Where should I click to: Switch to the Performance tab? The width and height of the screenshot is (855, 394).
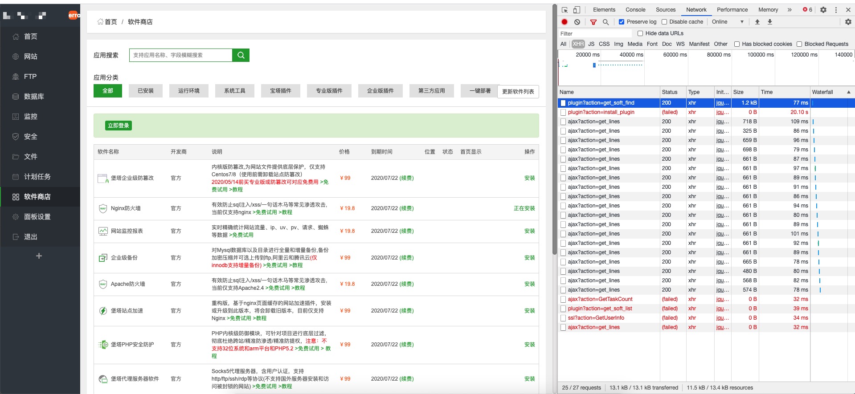coord(732,10)
